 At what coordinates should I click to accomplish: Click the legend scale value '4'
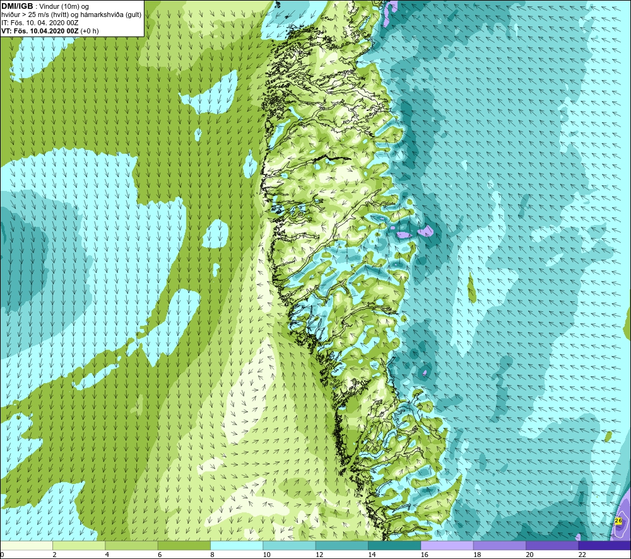[107, 555]
